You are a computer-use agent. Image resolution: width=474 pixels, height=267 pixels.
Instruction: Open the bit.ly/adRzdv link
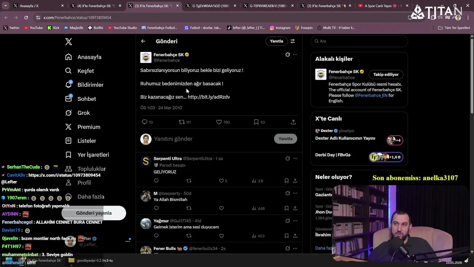209,97
